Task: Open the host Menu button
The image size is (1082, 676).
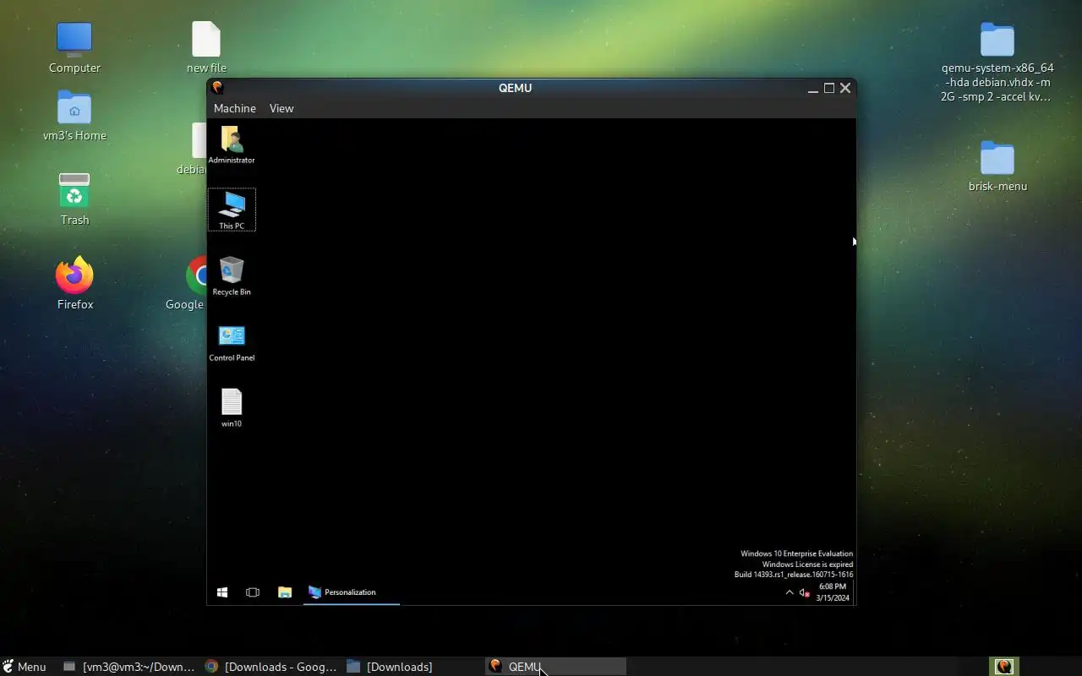Action: coord(25,667)
